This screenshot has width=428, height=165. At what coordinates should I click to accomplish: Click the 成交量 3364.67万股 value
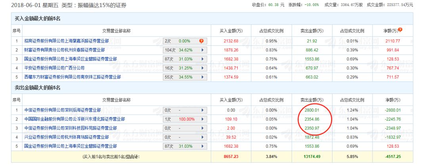click(x=352, y=5)
